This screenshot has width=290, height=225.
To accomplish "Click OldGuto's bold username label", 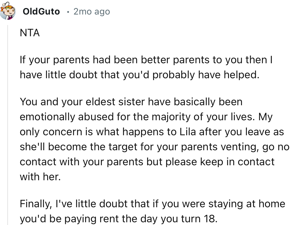I will (x=41, y=11).
